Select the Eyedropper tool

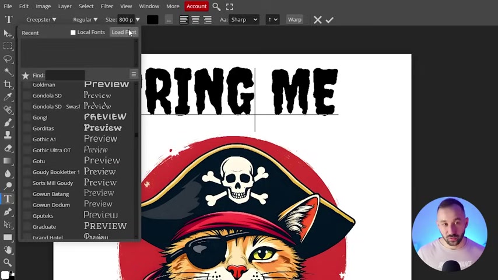click(x=8, y=97)
